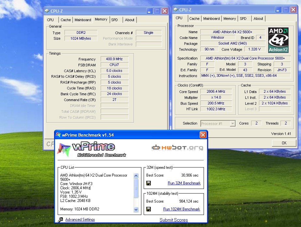Switch to CPU tab in left CPU-Z window

pyautogui.click(x=50, y=20)
